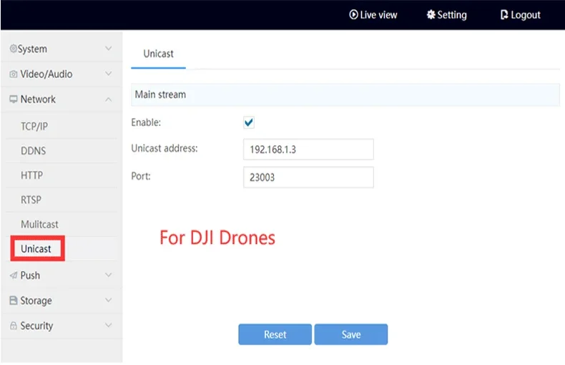
Task: Select the Unicast tab header
Action: click(x=158, y=54)
